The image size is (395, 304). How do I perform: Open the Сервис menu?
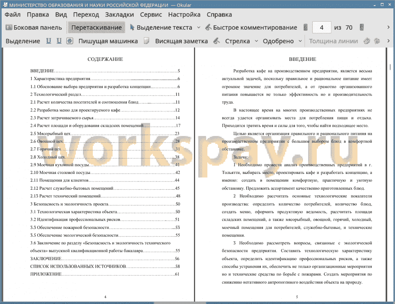tap(151, 15)
